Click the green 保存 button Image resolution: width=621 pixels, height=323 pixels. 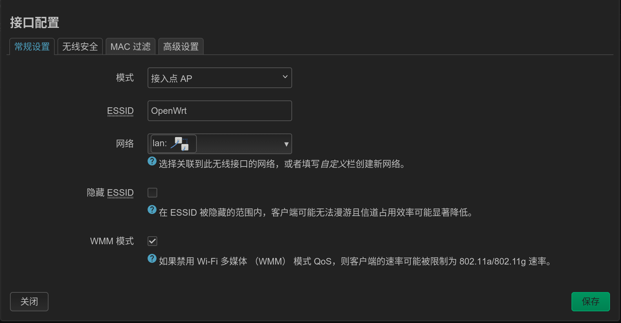(590, 302)
